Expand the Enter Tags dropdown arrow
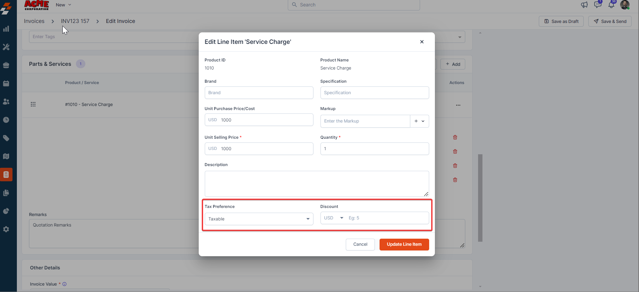Image resolution: width=639 pixels, height=292 pixels. coord(460,37)
